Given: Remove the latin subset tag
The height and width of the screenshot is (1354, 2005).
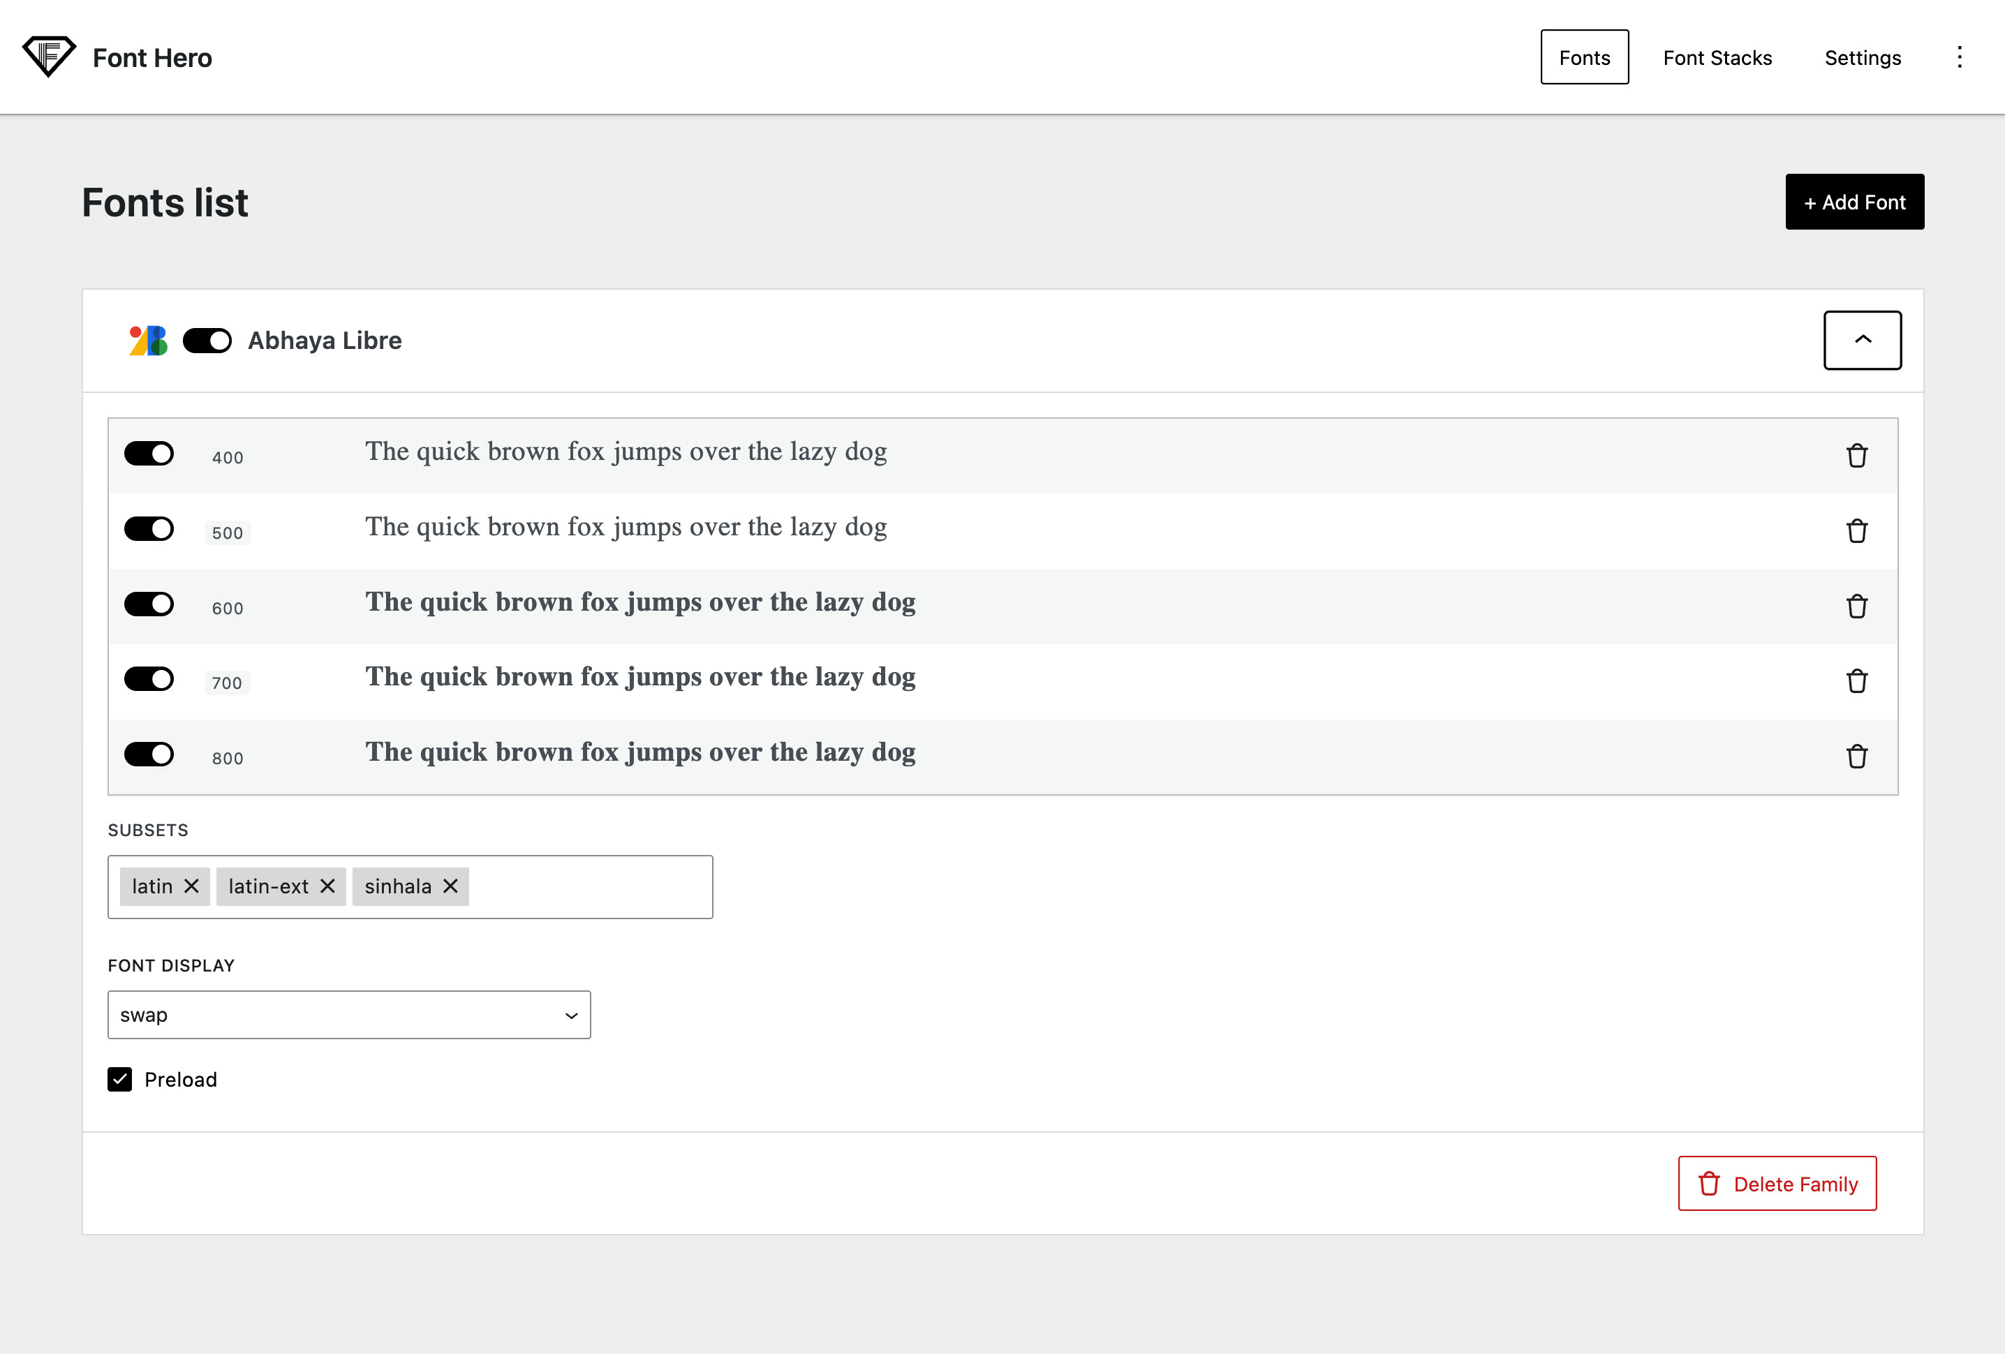Looking at the screenshot, I should (x=191, y=886).
